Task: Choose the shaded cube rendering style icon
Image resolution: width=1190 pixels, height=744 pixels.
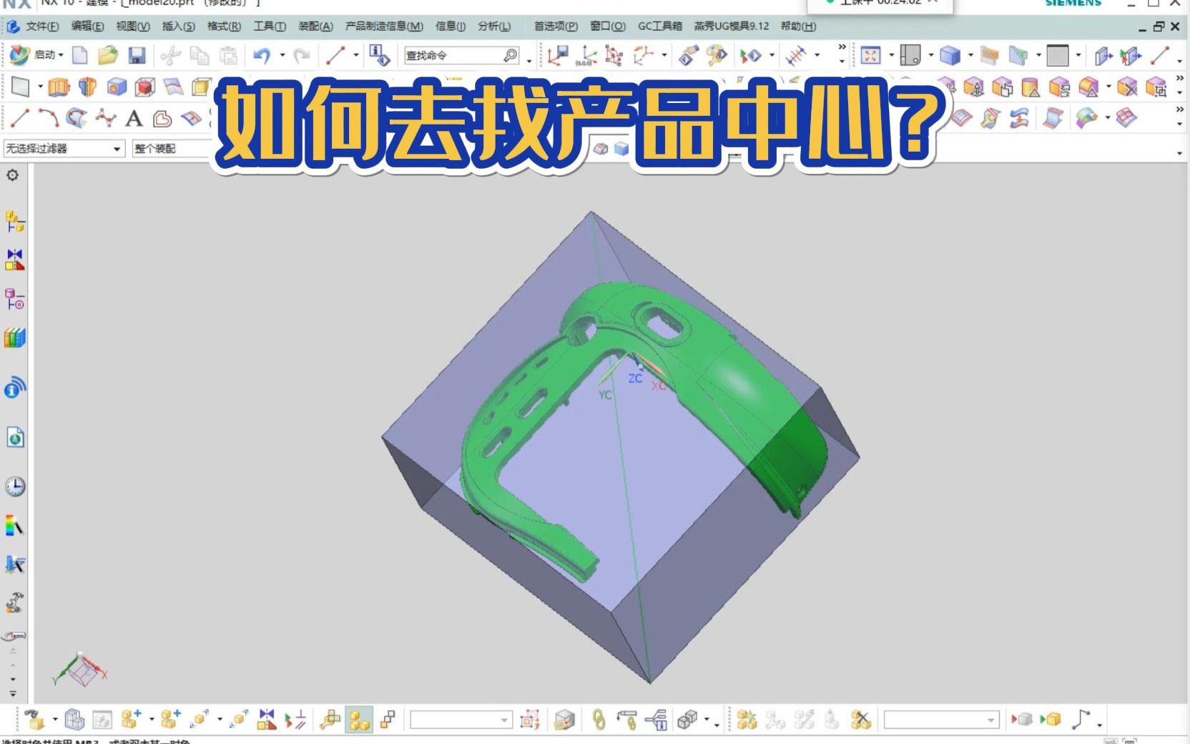Action: 950,55
